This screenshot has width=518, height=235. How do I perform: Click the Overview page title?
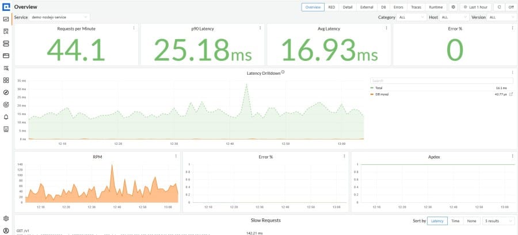26,6
